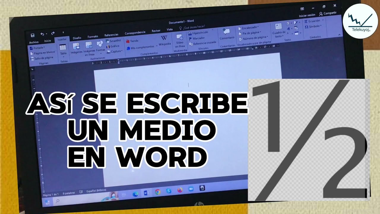The height and width of the screenshot is (214, 380).
Task: Click the Save icon in quick access toolbar
Action: click(x=32, y=35)
